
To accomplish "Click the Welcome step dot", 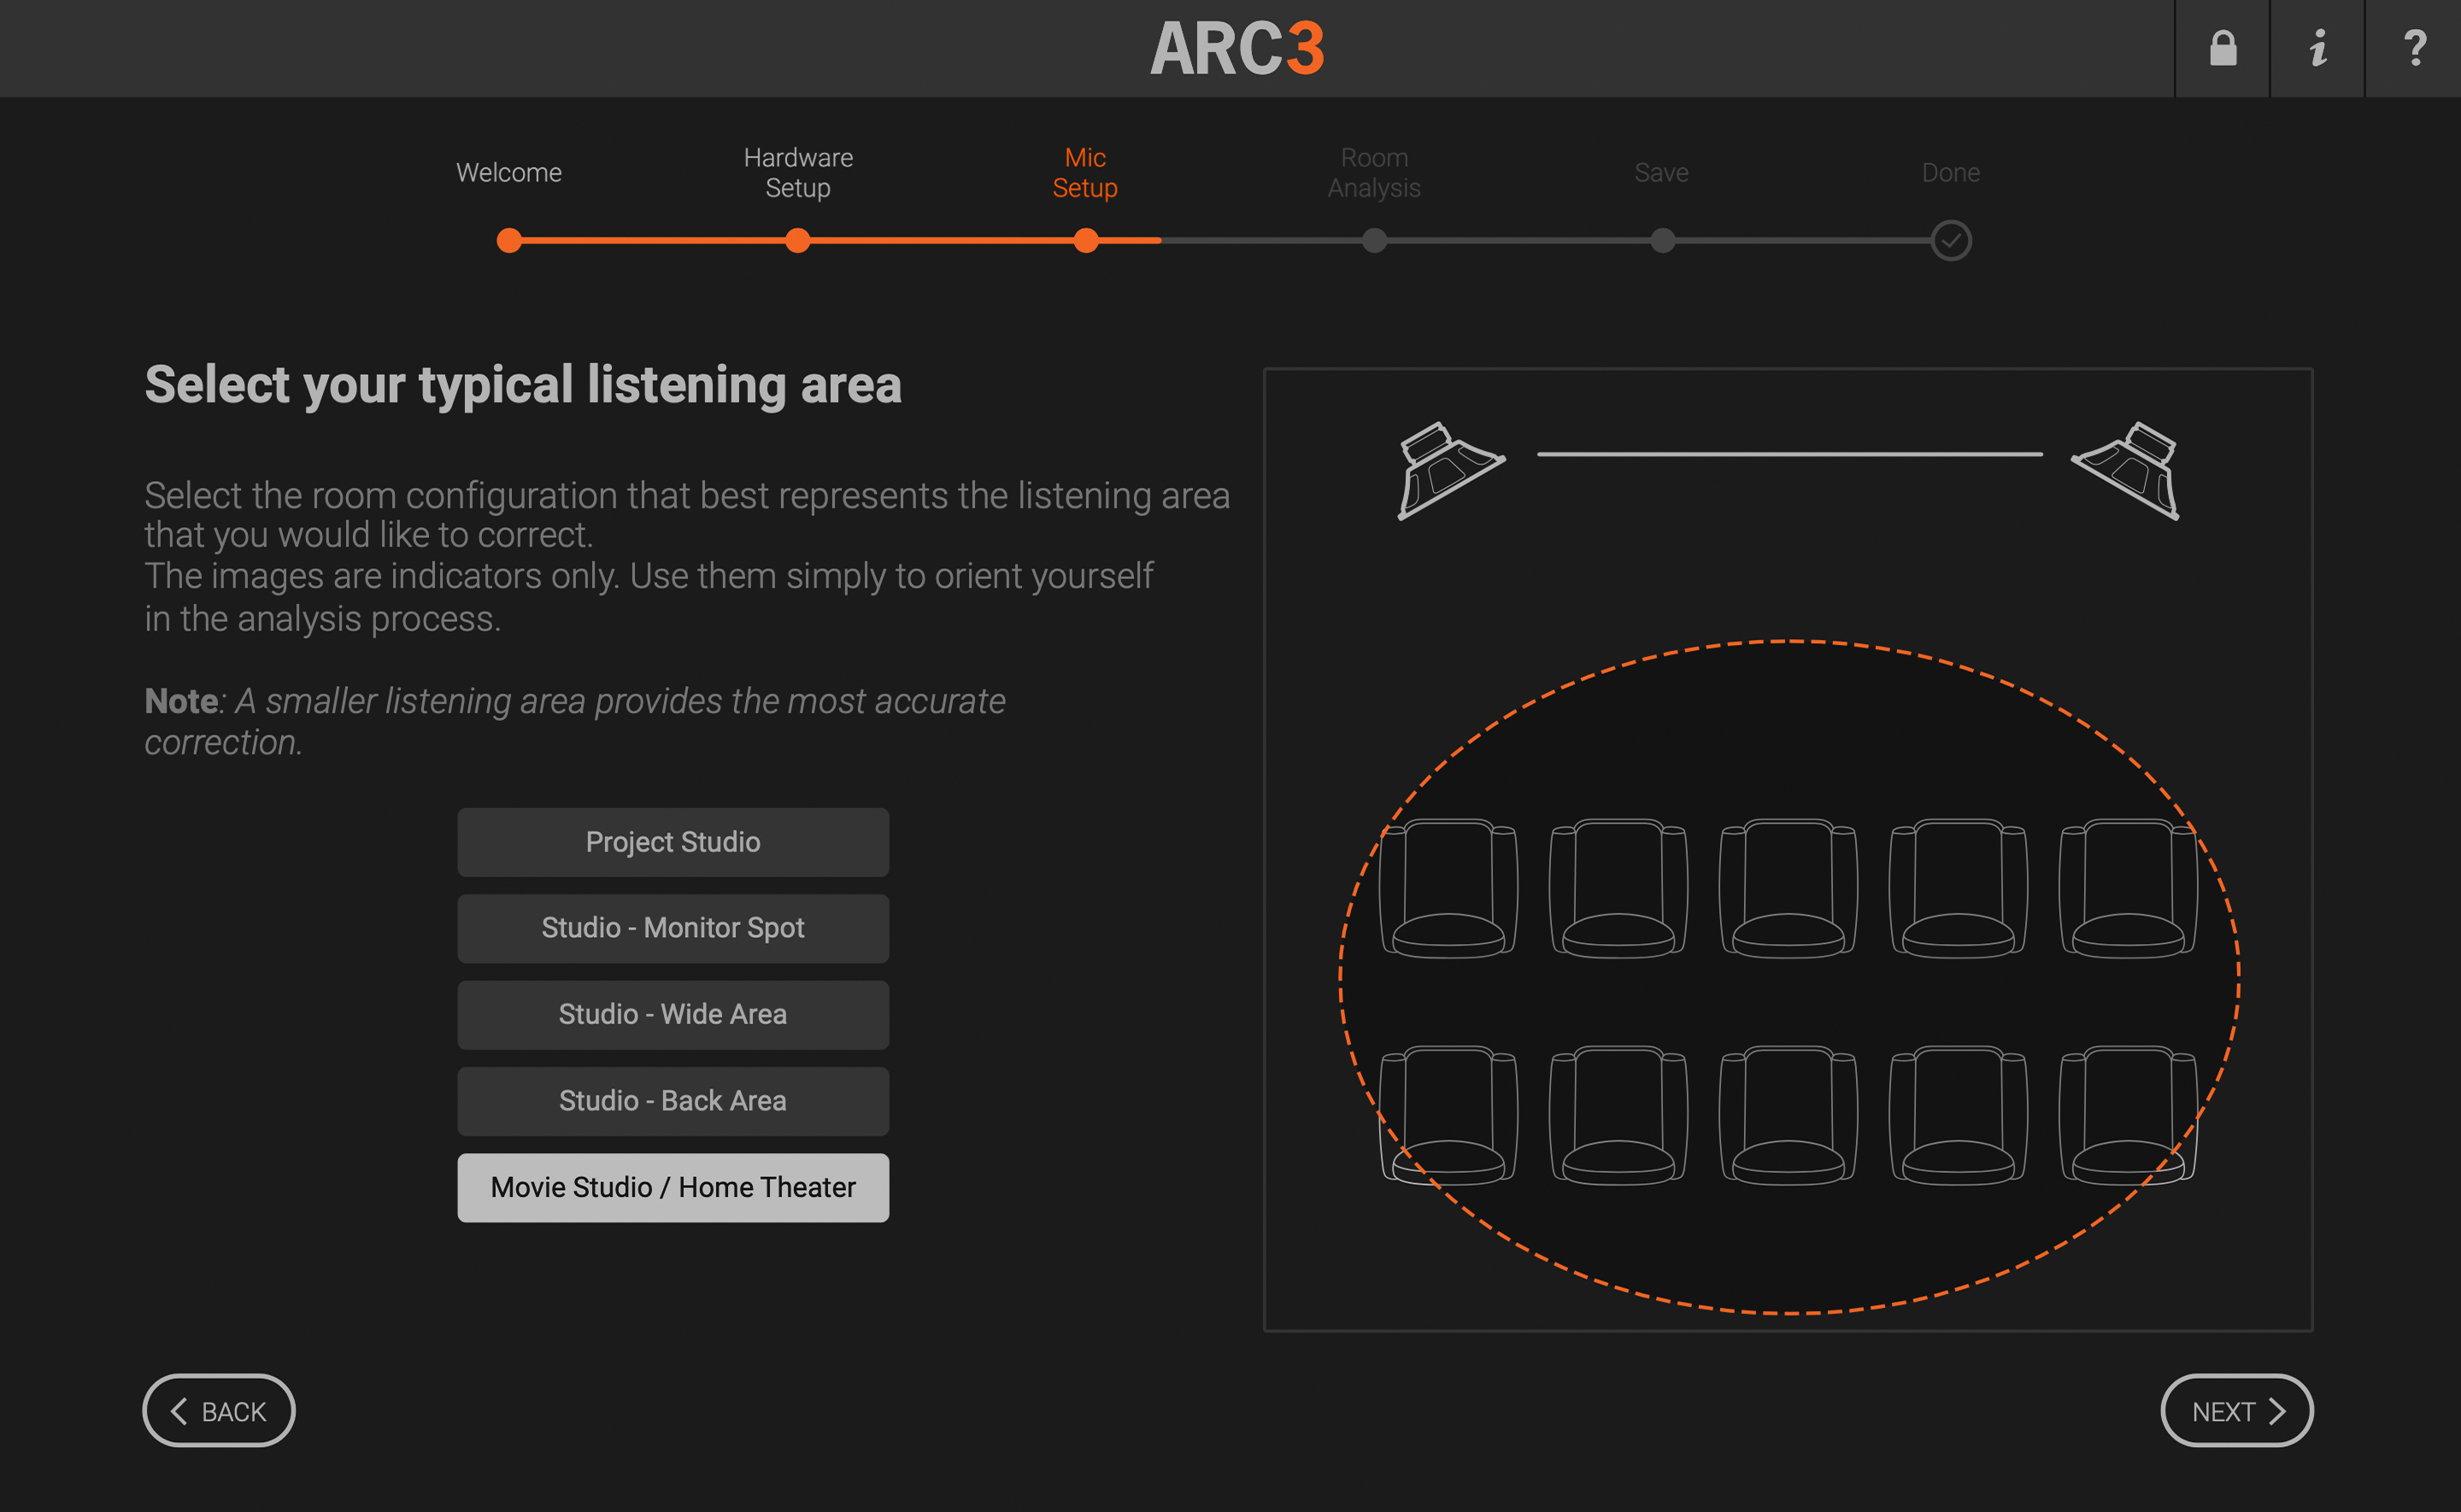I will click(x=508, y=241).
